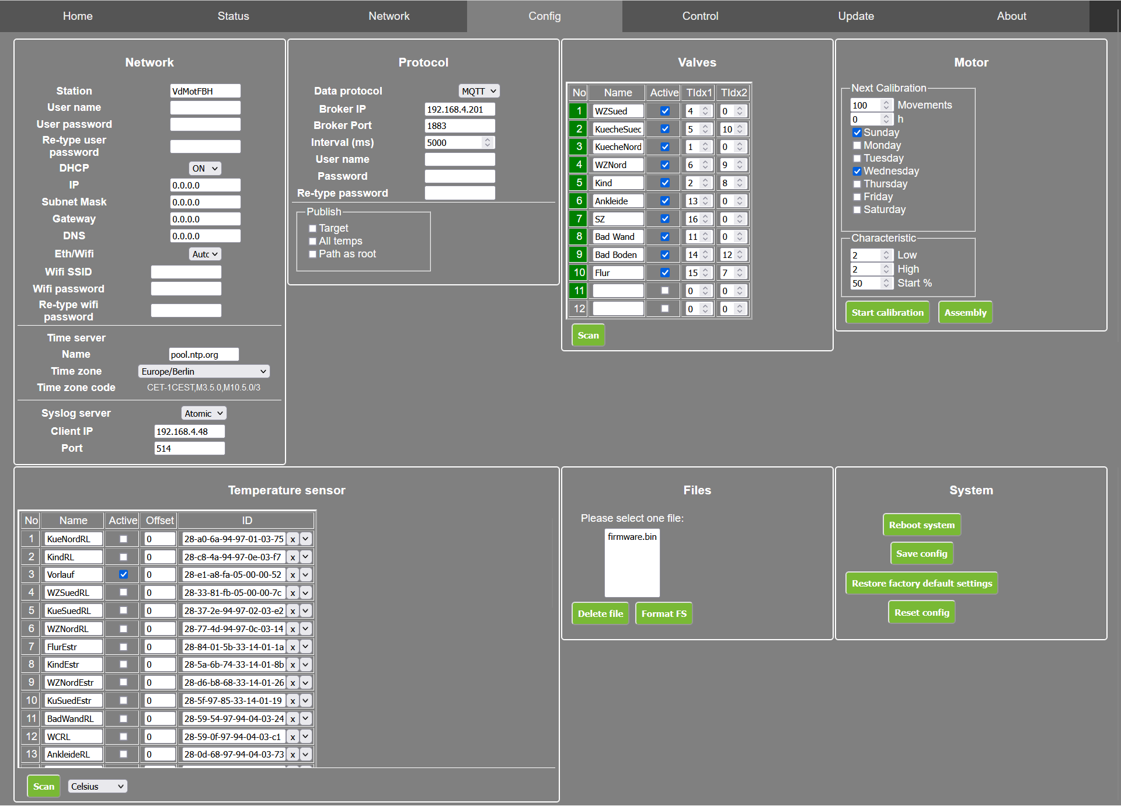Enable Active checkbox for valve 11

665,291
